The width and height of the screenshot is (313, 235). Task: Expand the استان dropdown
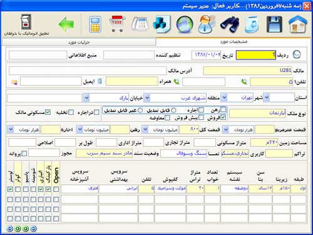click(x=267, y=97)
